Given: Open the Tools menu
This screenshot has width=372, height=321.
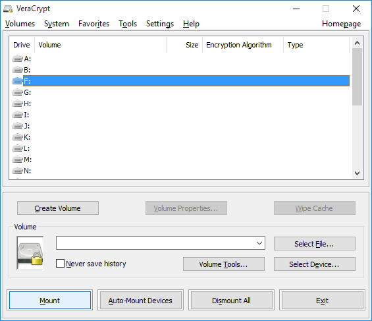Looking at the screenshot, I should click(x=128, y=24).
